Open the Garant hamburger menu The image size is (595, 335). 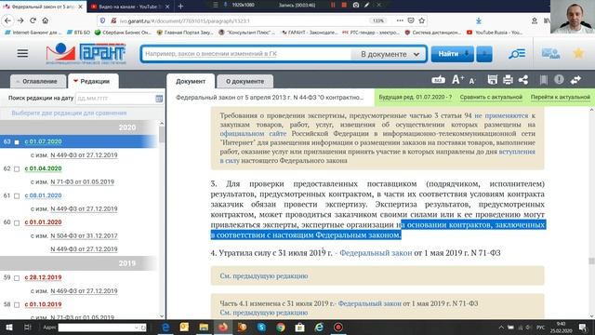22,54
